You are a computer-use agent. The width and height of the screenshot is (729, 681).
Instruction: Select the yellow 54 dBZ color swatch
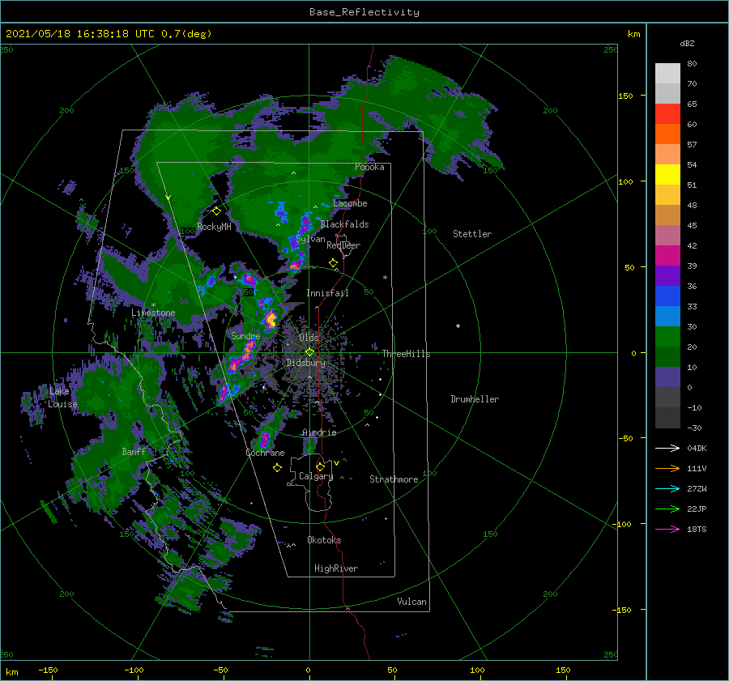click(x=667, y=174)
